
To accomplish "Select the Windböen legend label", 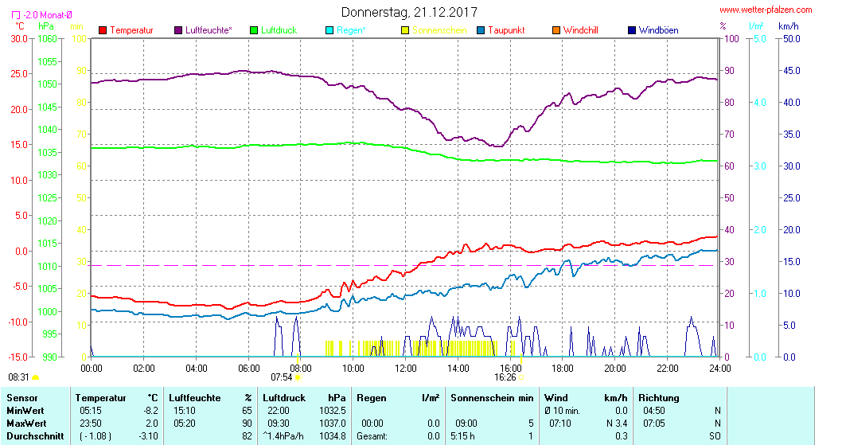I will [658, 30].
